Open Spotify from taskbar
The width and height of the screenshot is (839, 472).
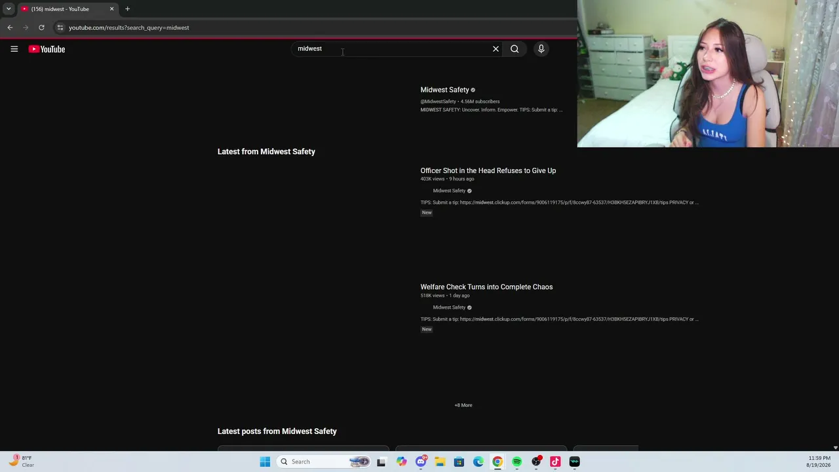(517, 462)
